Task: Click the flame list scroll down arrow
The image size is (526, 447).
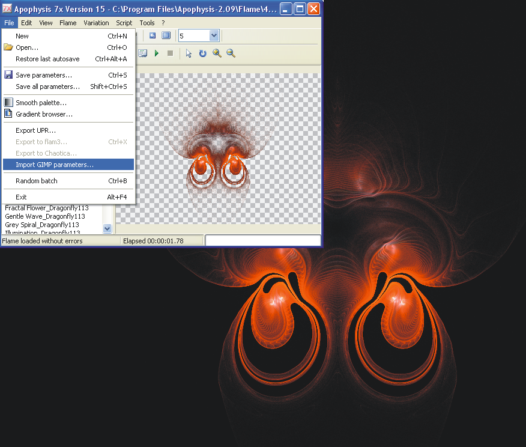Action: 107,228
